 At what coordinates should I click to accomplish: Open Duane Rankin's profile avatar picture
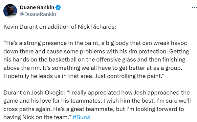[x=10, y=11]
